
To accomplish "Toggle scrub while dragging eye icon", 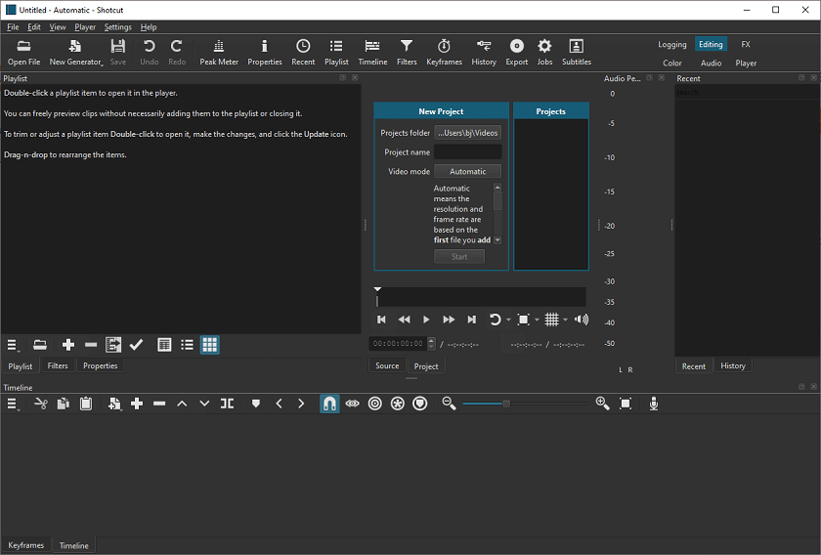I will pyautogui.click(x=353, y=404).
